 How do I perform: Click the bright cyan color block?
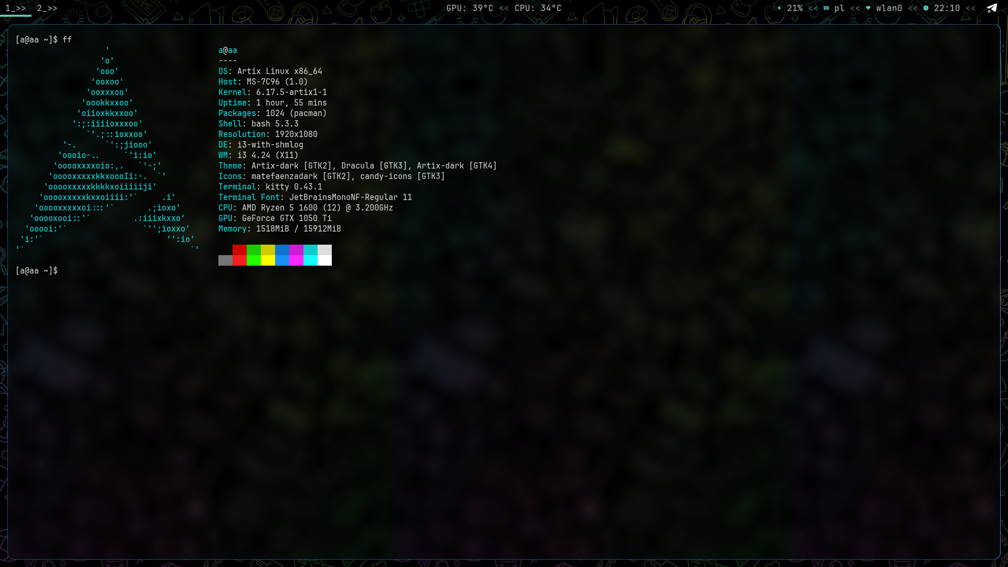(310, 260)
